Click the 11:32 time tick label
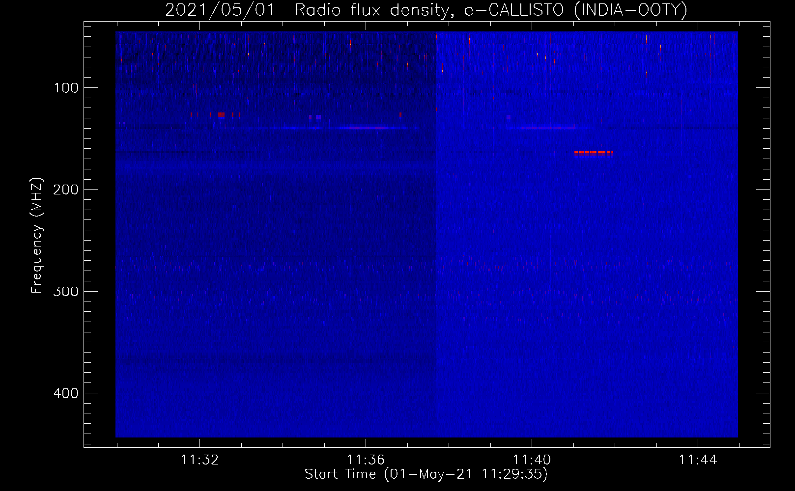The image size is (795, 491). click(199, 460)
